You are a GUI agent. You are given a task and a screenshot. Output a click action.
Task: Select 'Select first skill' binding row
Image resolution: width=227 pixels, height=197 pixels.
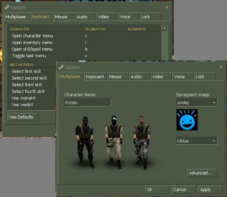click(32, 71)
